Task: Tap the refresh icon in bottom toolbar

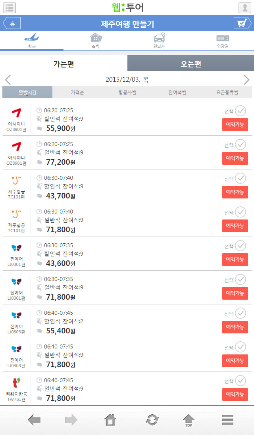Action: (x=152, y=420)
